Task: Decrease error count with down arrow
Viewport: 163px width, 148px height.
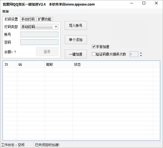Action: (x=141, y=56)
